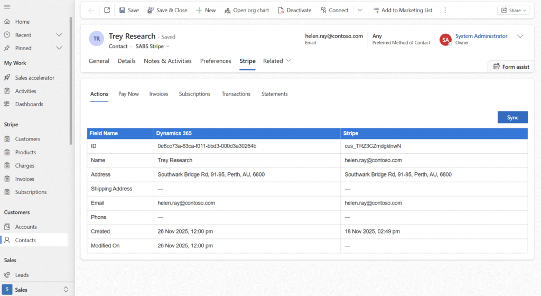
Task: Go to Stripe Charges in sidebar
Action: (x=25, y=165)
